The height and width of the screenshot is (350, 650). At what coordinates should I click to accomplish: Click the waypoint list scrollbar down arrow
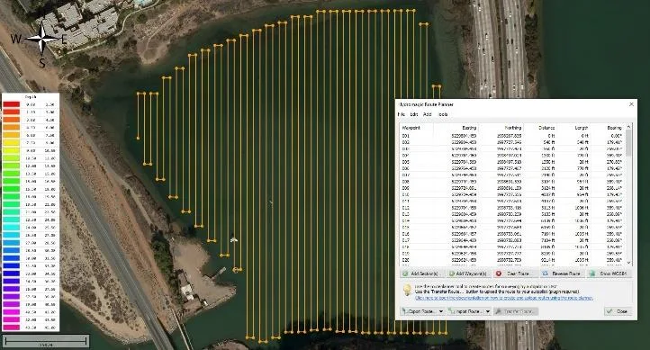628,263
